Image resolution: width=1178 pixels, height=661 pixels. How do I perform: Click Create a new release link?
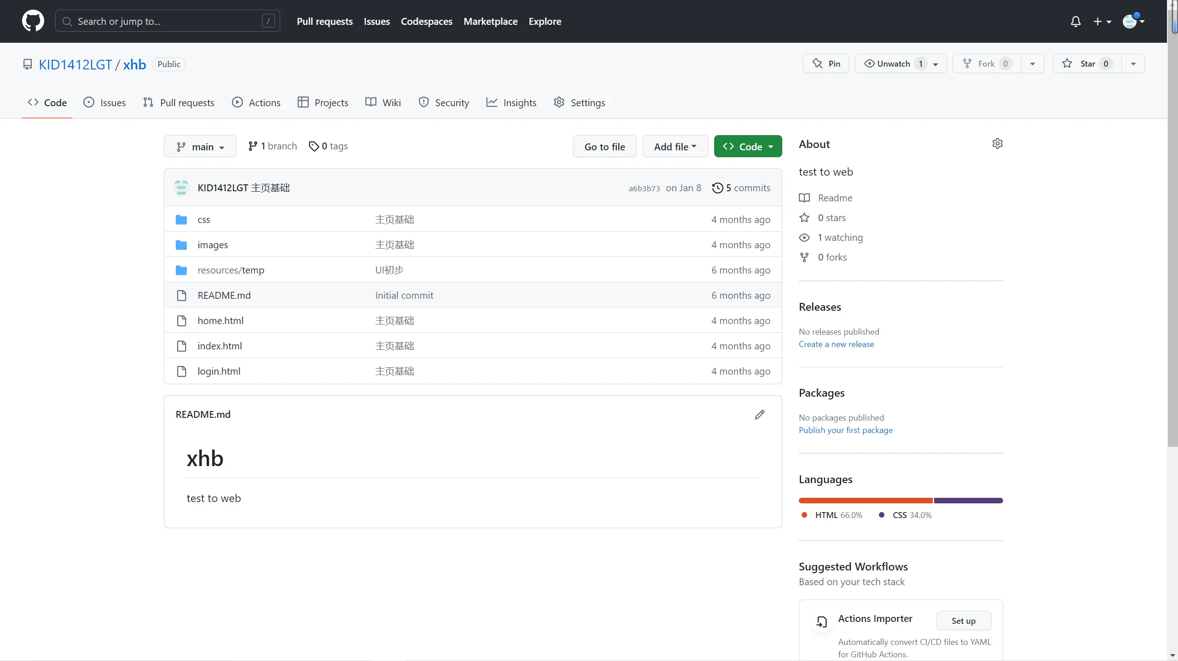pyautogui.click(x=836, y=344)
